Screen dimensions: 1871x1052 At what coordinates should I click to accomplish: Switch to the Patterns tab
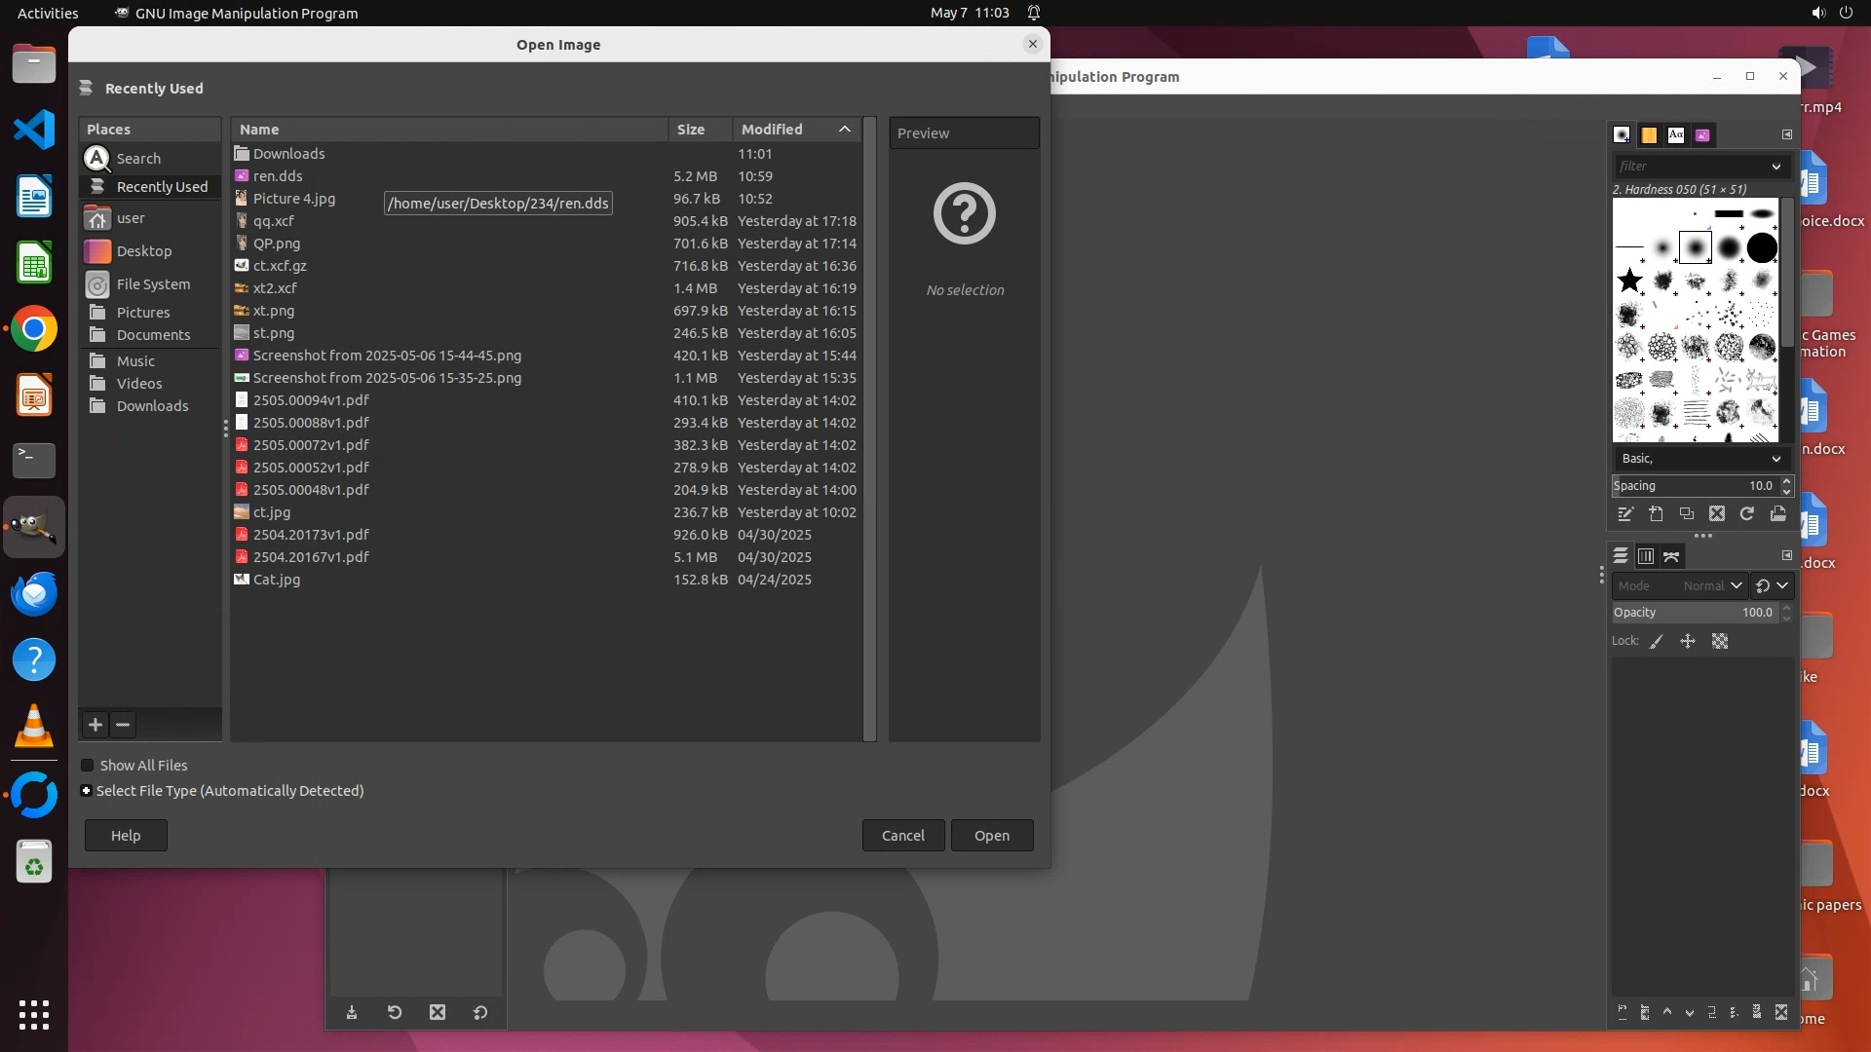click(1649, 135)
